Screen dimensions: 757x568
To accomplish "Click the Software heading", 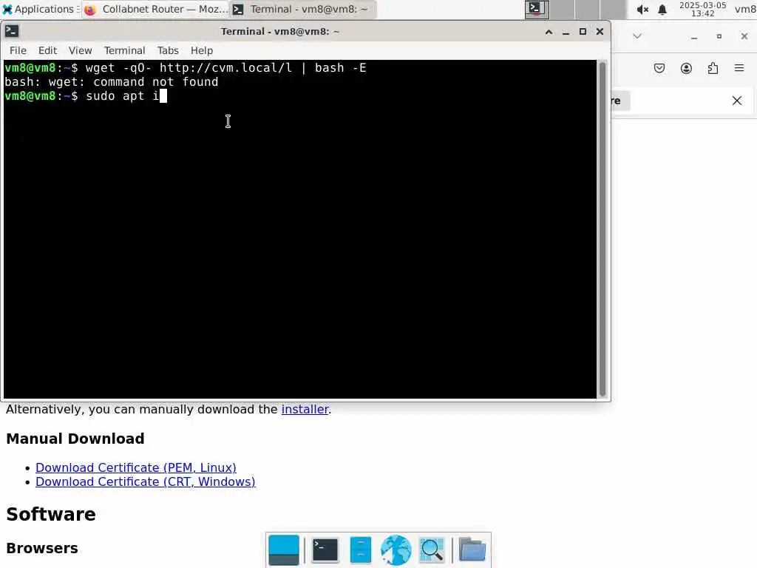I will click(51, 515).
